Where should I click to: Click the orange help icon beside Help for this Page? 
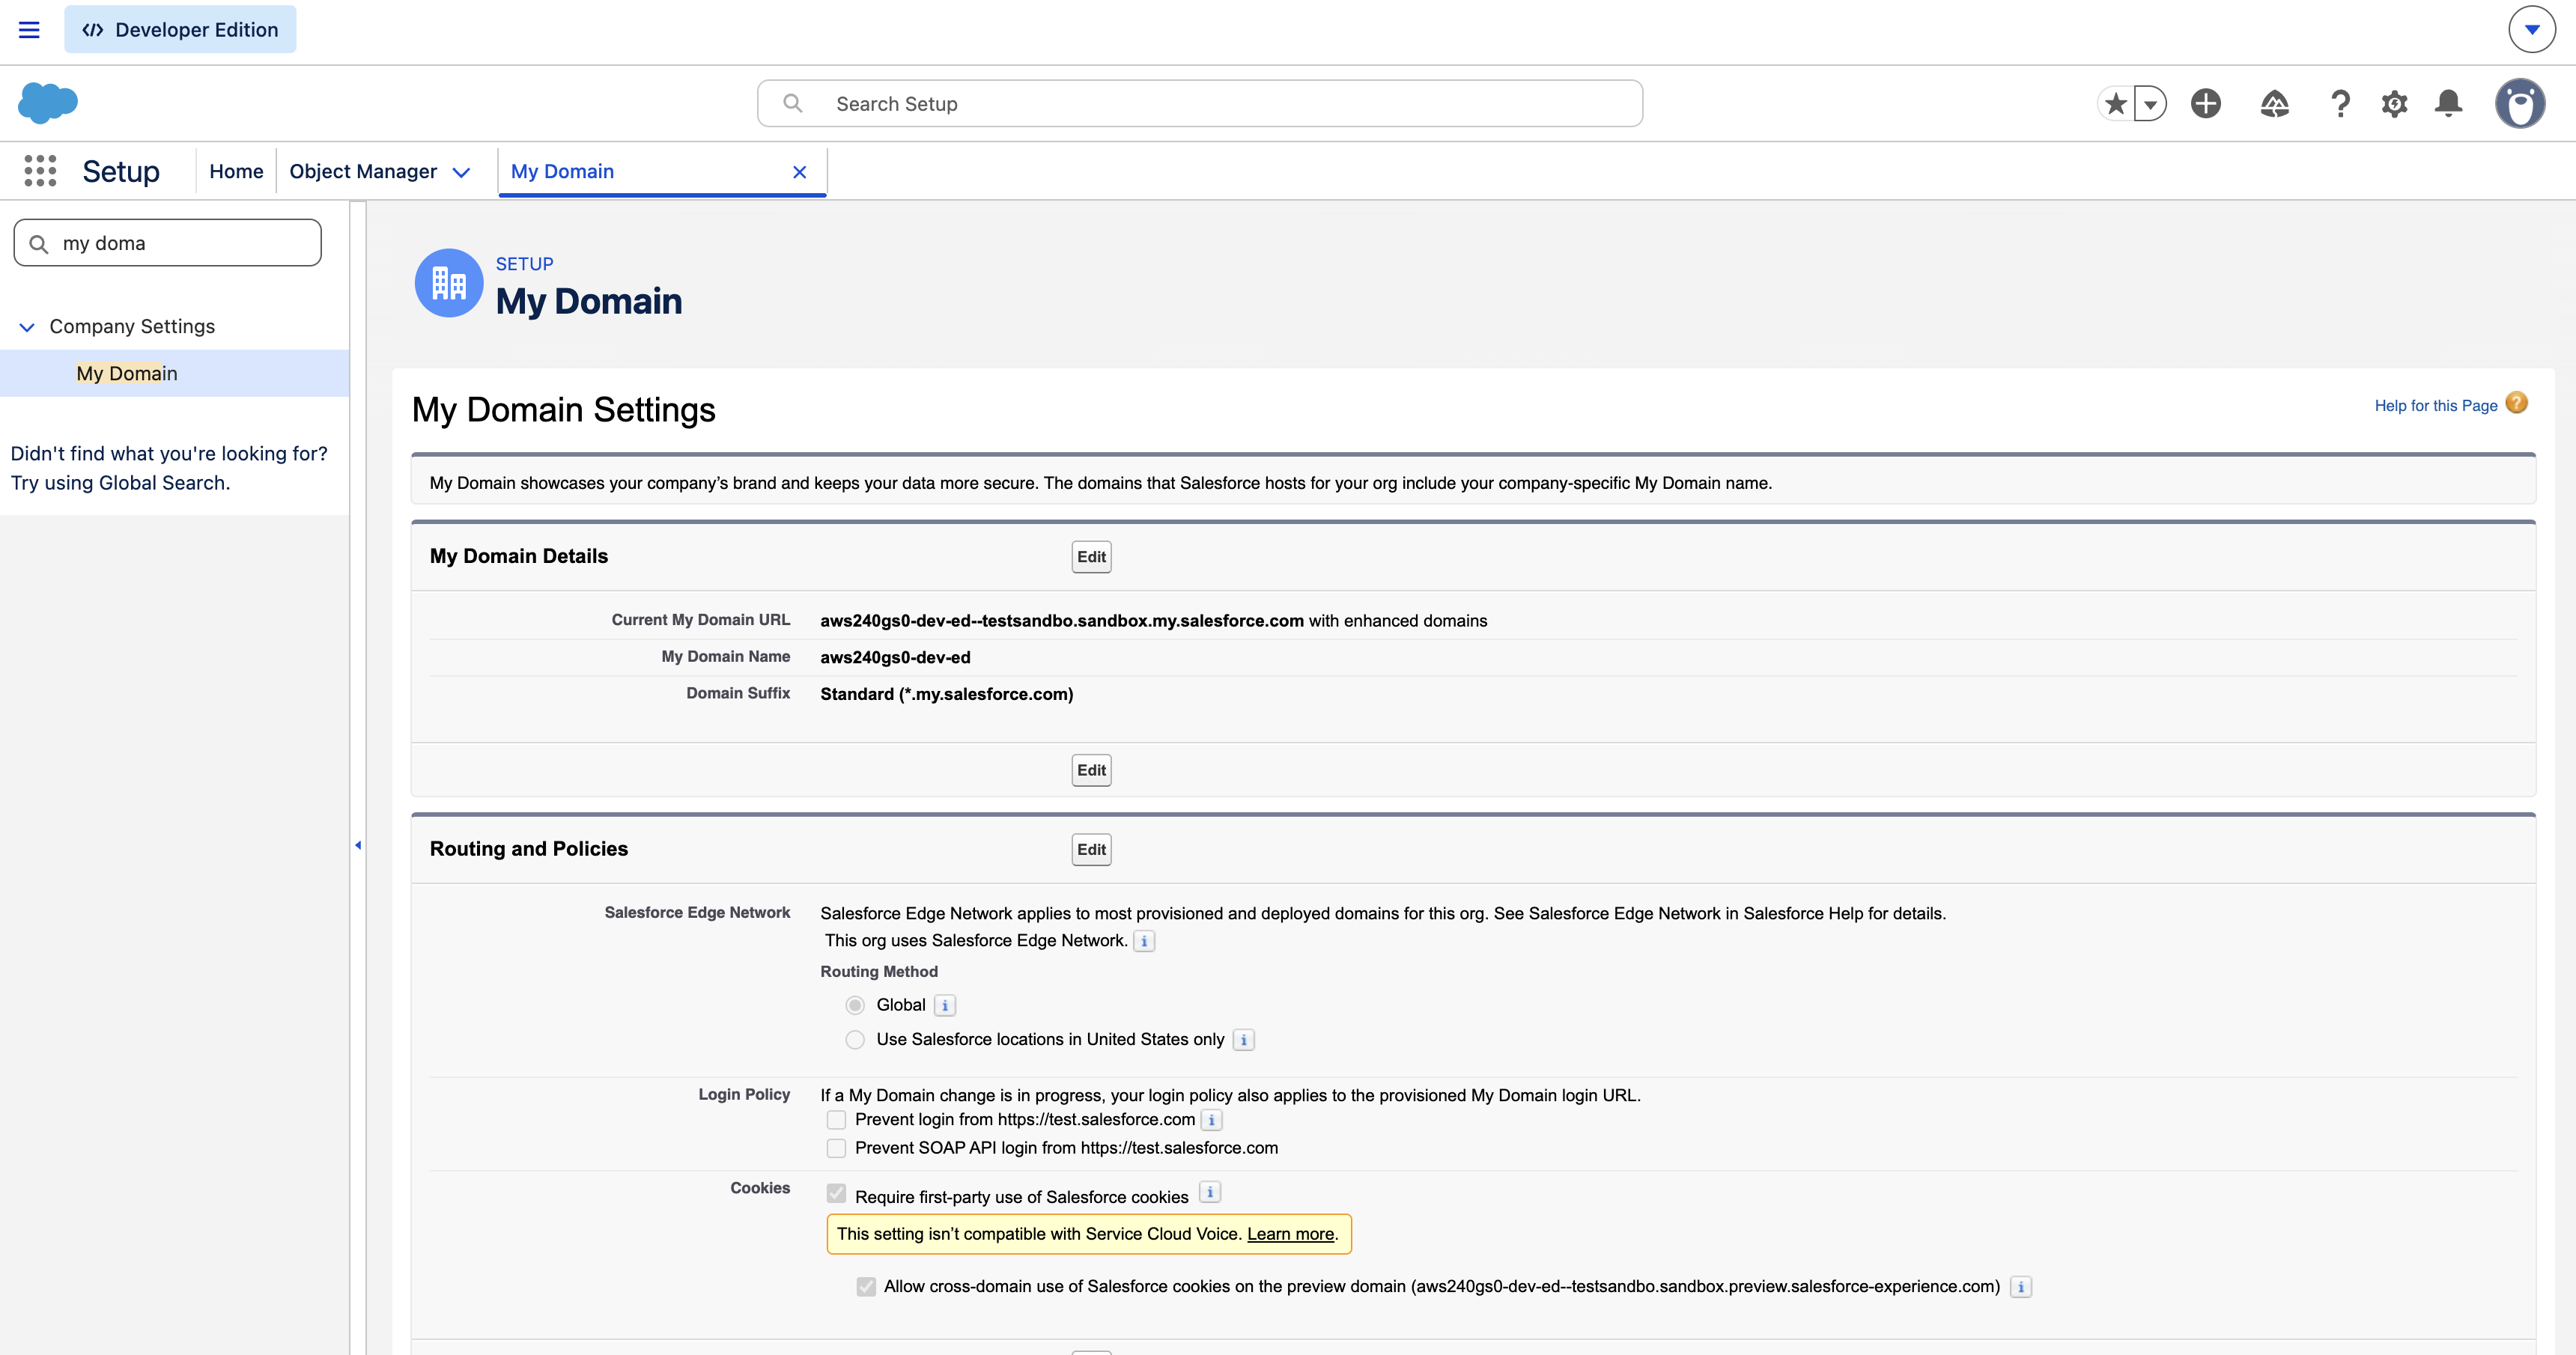pyautogui.click(x=2516, y=403)
